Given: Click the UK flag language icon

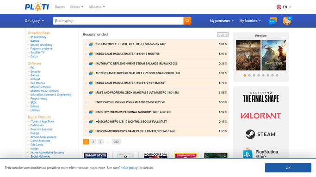Looking at the screenshot, I should tap(279, 7).
